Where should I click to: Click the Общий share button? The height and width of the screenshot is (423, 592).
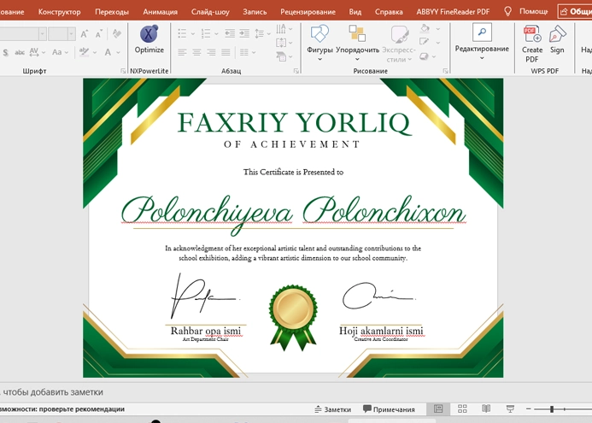tap(575, 12)
